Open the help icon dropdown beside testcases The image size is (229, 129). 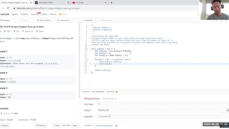(117, 126)
